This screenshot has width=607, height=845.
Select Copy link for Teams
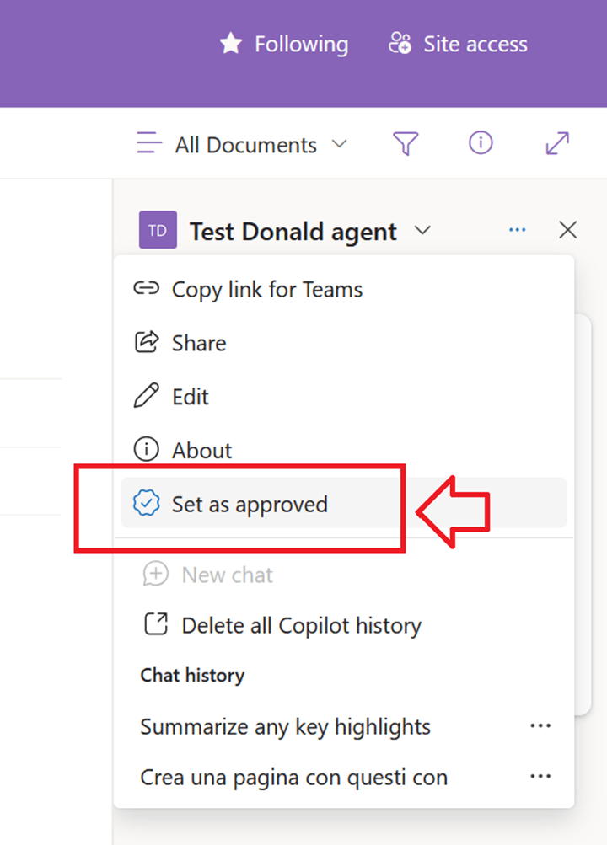[266, 290]
